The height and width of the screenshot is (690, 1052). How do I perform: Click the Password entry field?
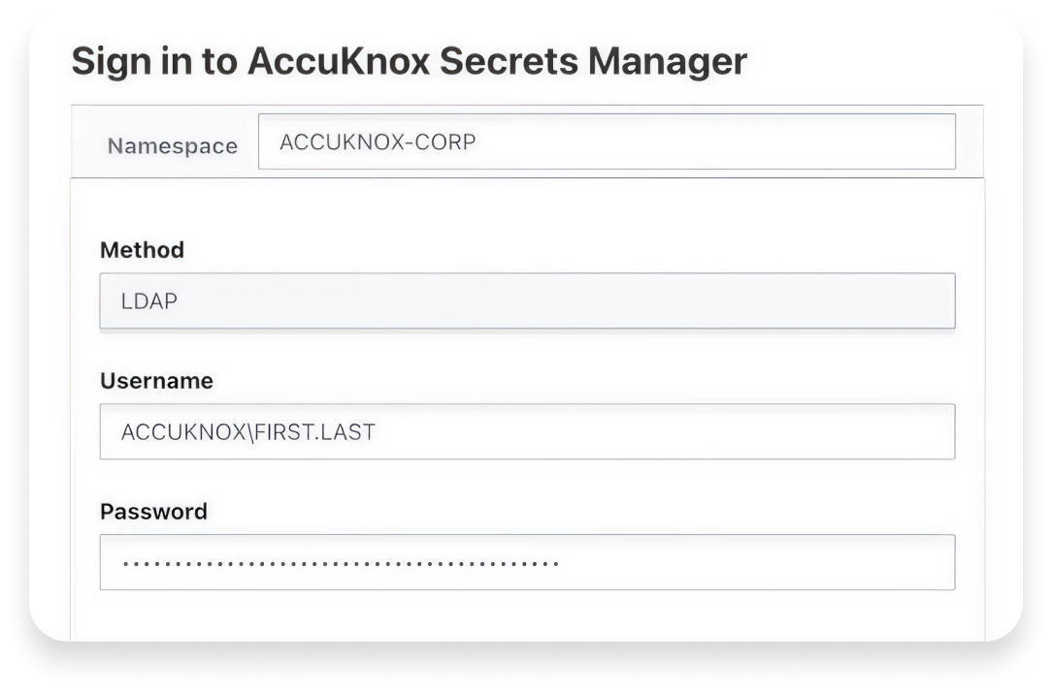point(529,562)
